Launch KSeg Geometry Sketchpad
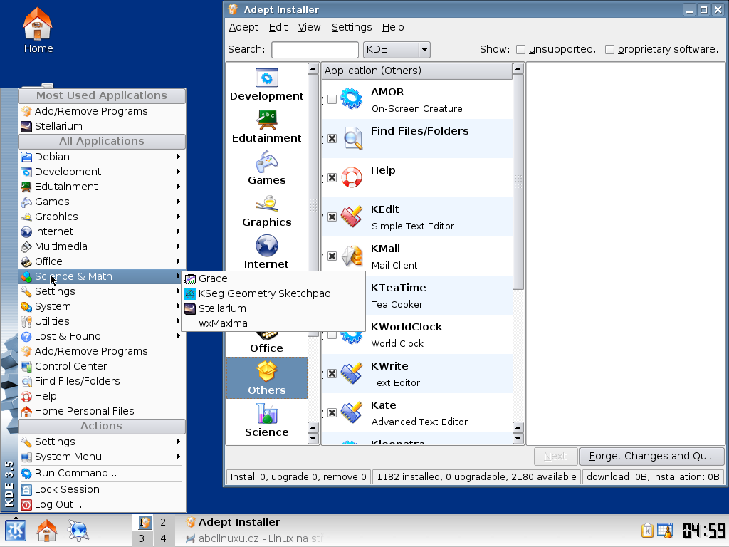The height and width of the screenshot is (547, 729). tap(273, 293)
